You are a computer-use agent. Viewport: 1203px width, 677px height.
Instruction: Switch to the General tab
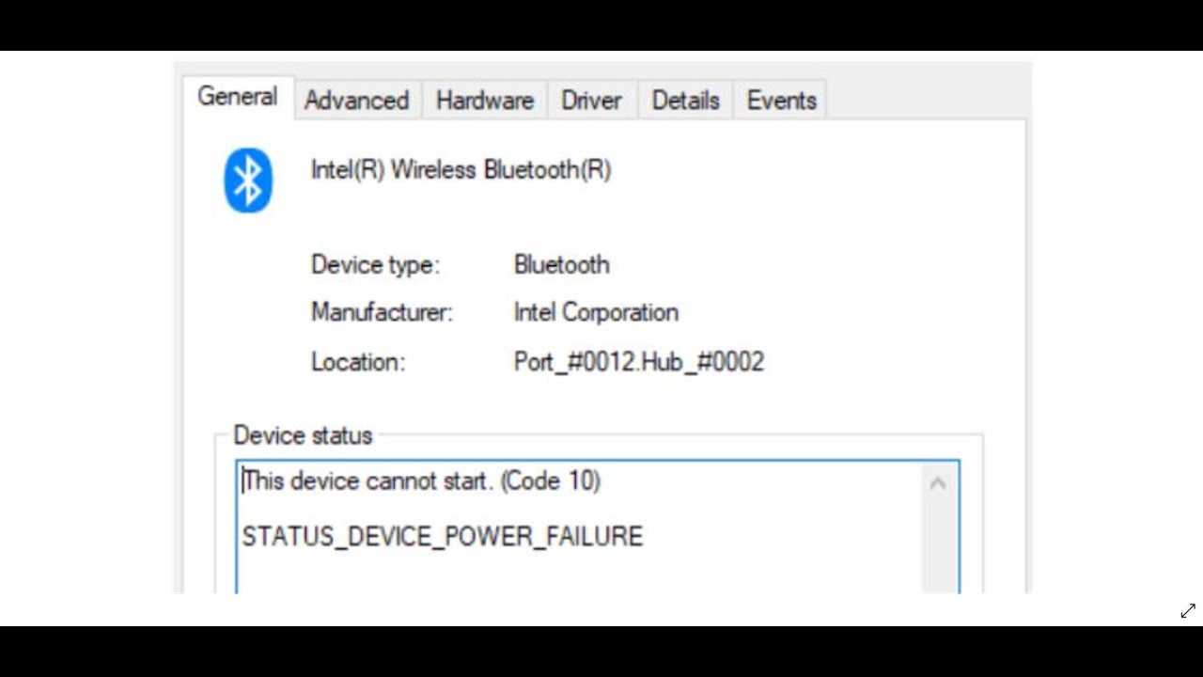(x=237, y=97)
